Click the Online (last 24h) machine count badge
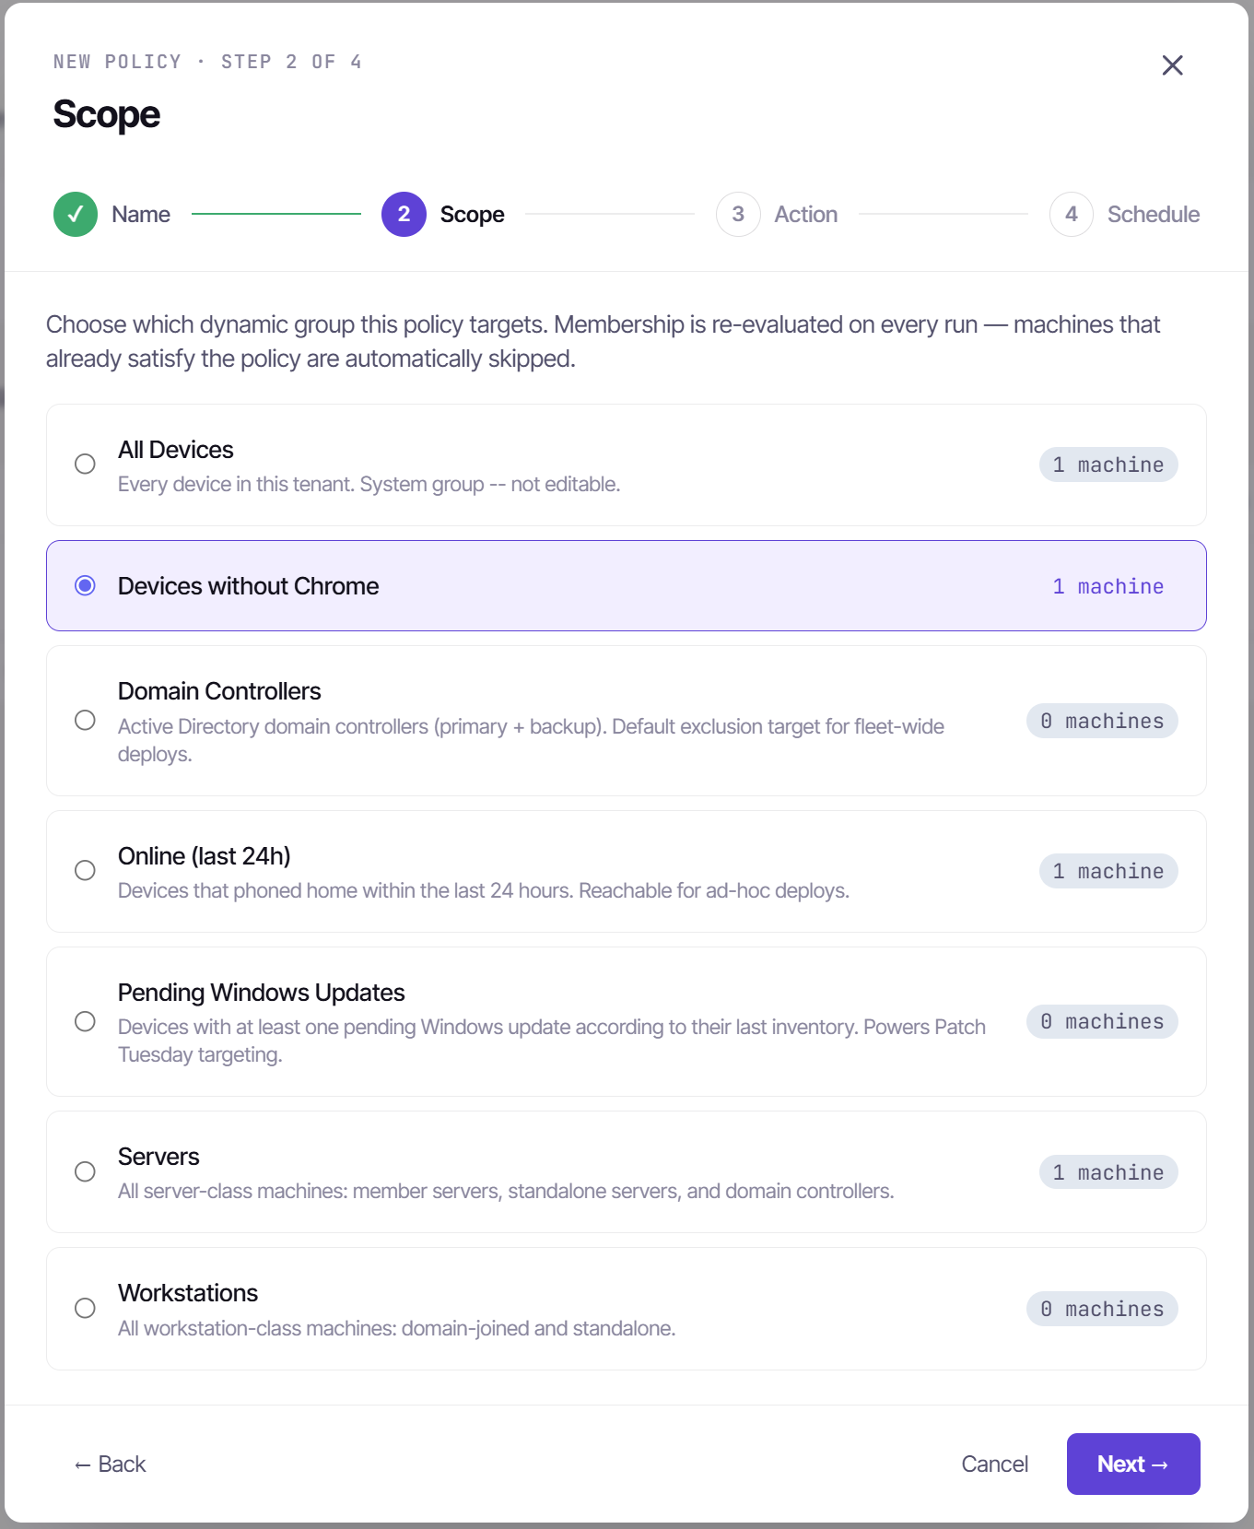Image resolution: width=1254 pixels, height=1529 pixels. tap(1108, 871)
